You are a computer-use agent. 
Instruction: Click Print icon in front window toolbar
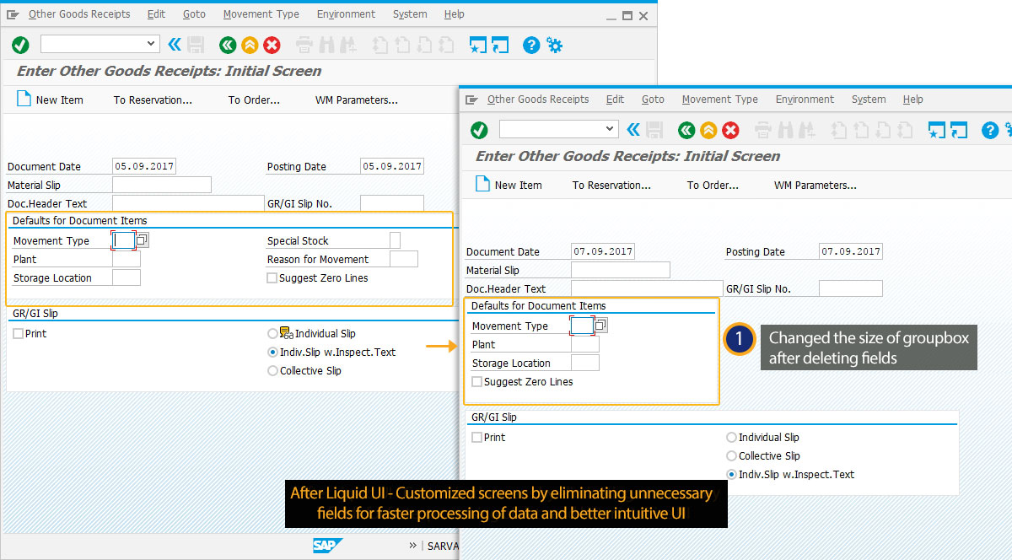(763, 130)
